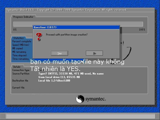This screenshot has height=120, width=160.
Task: Click the red question mark icon
Action: coord(39,36)
